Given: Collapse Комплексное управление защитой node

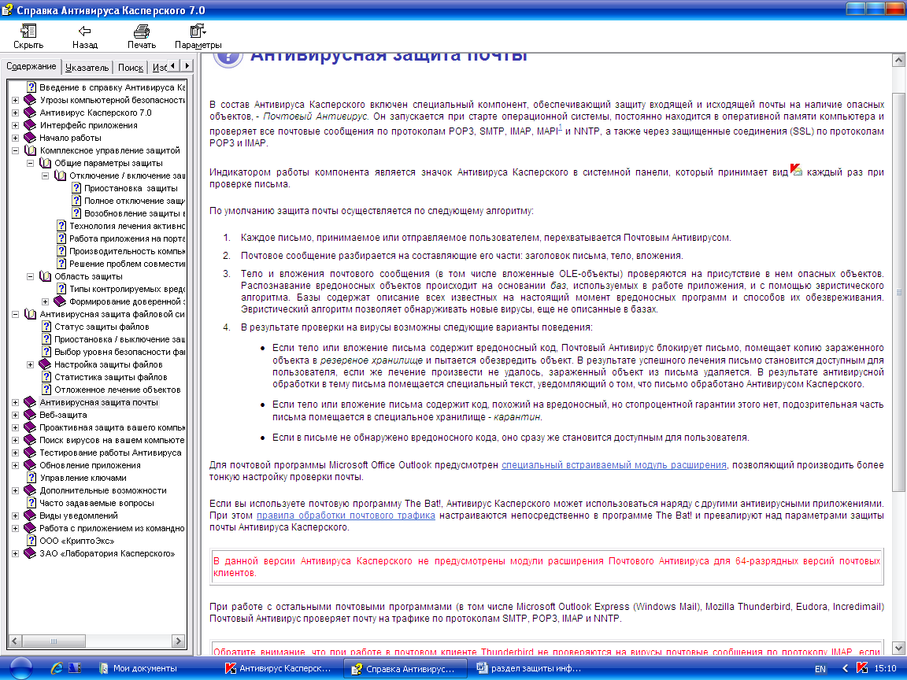Looking at the screenshot, I should pyautogui.click(x=16, y=150).
